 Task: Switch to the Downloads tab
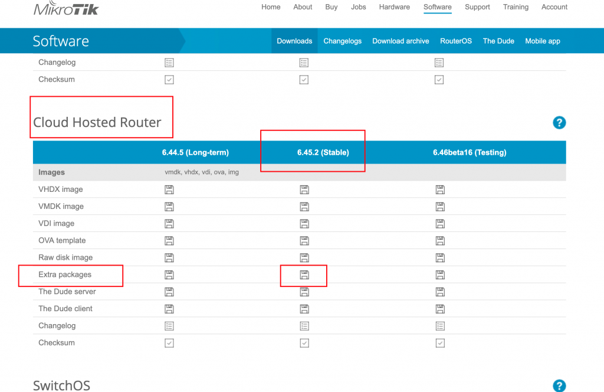(x=294, y=41)
